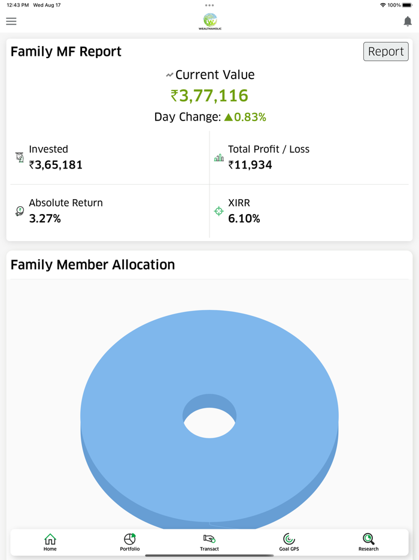This screenshot has height=560, width=419.
Task: Tap the Family Member Allocation heading
Action: [x=92, y=264]
